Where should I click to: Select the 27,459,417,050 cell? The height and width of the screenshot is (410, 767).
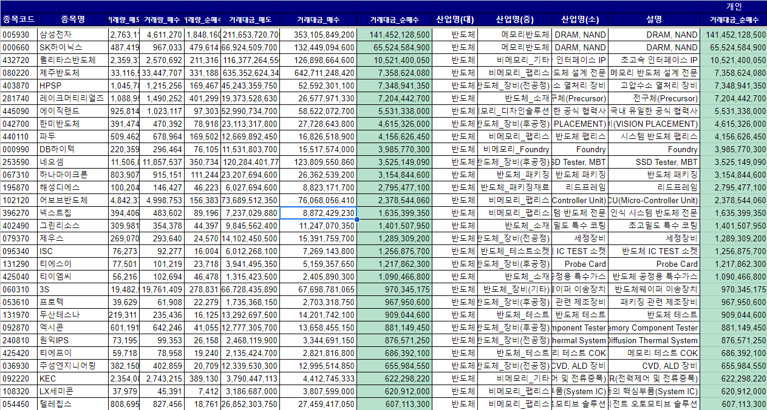point(318,404)
